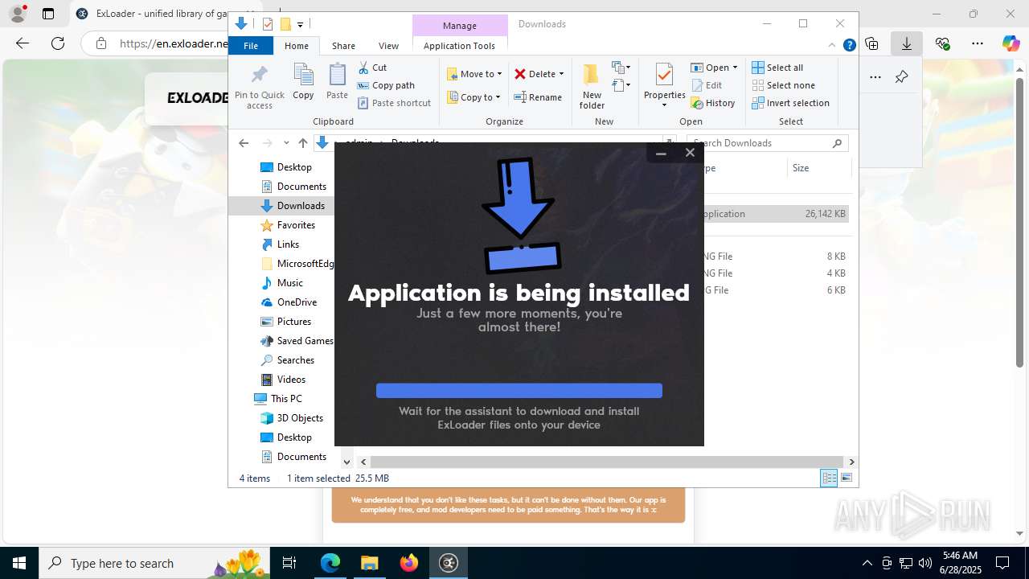Open Edge Copilot icon
The width and height of the screenshot is (1029, 579).
(x=1011, y=43)
